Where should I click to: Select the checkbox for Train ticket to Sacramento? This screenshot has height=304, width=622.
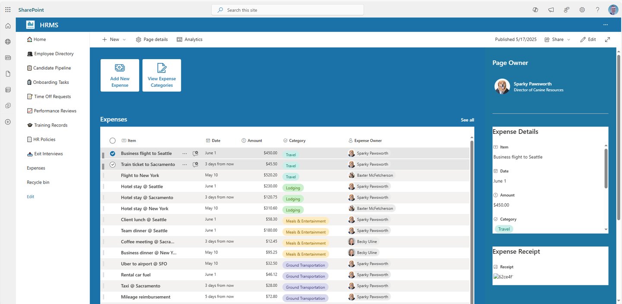[x=112, y=164]
